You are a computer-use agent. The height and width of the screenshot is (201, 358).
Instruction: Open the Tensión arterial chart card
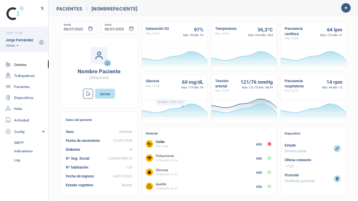[x=244, y=99]
